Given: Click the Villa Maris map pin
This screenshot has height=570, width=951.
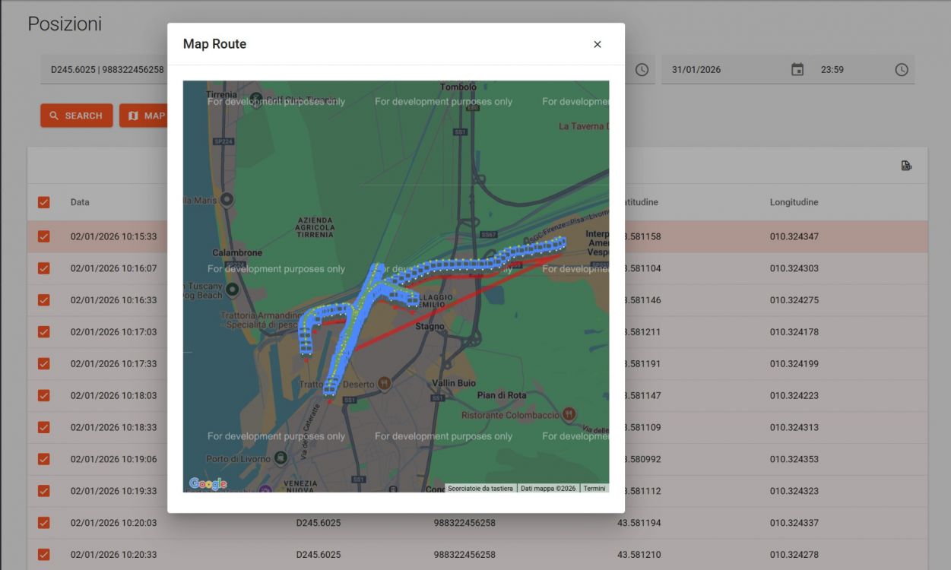Looking at the screenshot, I should click(x=227, y=200).
